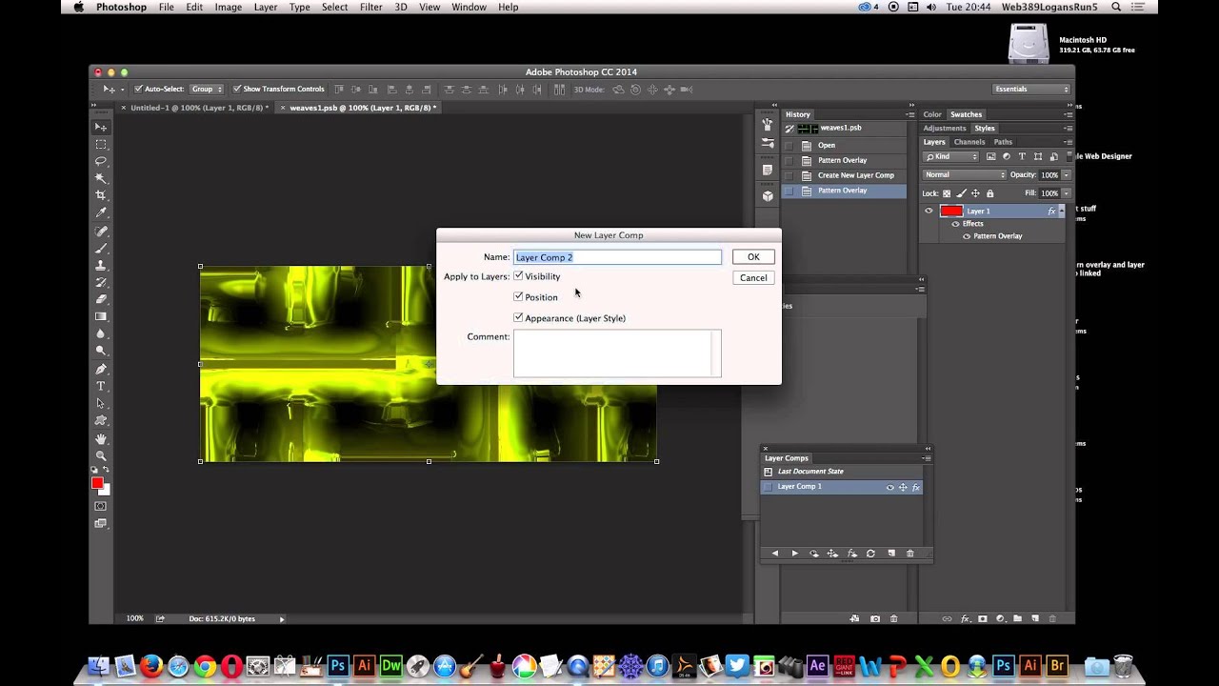The image size is (1219, 686).
Task: Open Layer Comps panel flyout menu
Action: click(x=927, y=458)
